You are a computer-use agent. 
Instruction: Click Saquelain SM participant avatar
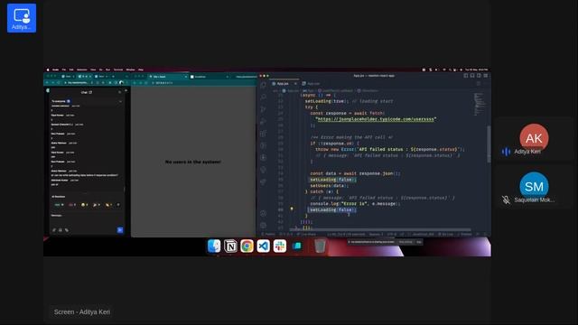coord(534,187)
